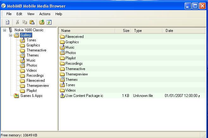Click the Themes folder icon in file list
The height and width of the screenshot is (138, 208).
[x=62, y=80]
